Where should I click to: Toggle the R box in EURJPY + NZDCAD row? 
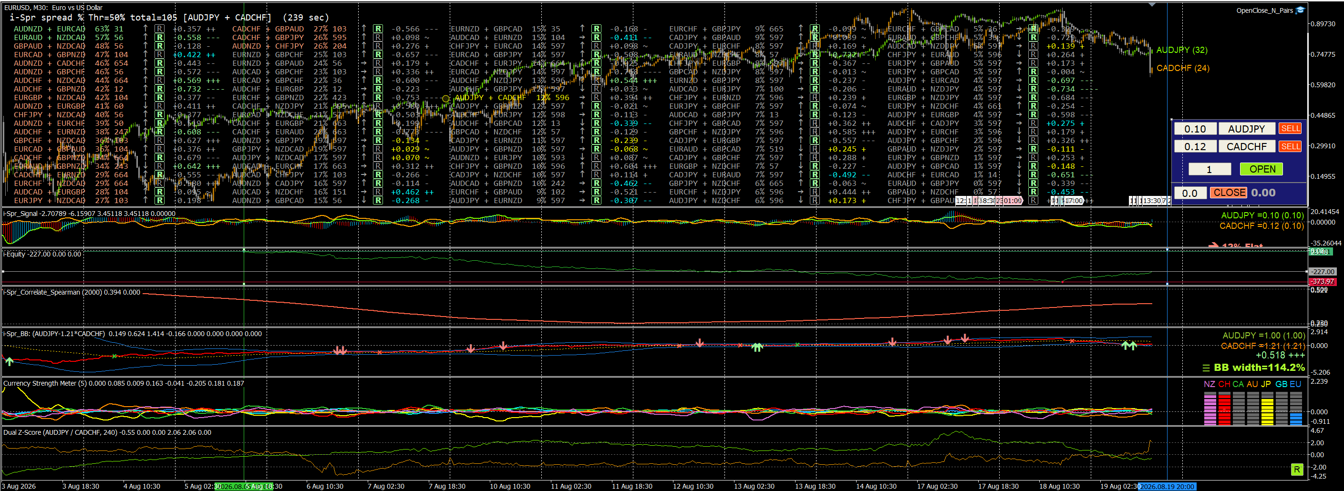point(160,201)
